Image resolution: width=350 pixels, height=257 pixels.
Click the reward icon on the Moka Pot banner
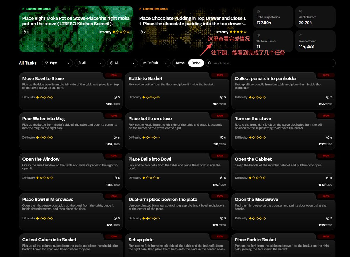coord(24,32)
